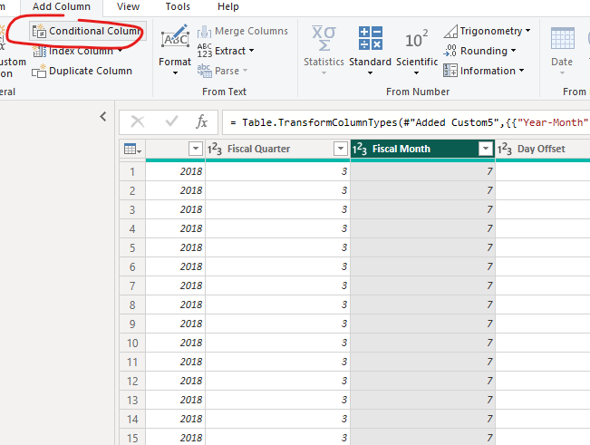
Task: Click the 2018 cell in row 13
Action: click(175, 400)
